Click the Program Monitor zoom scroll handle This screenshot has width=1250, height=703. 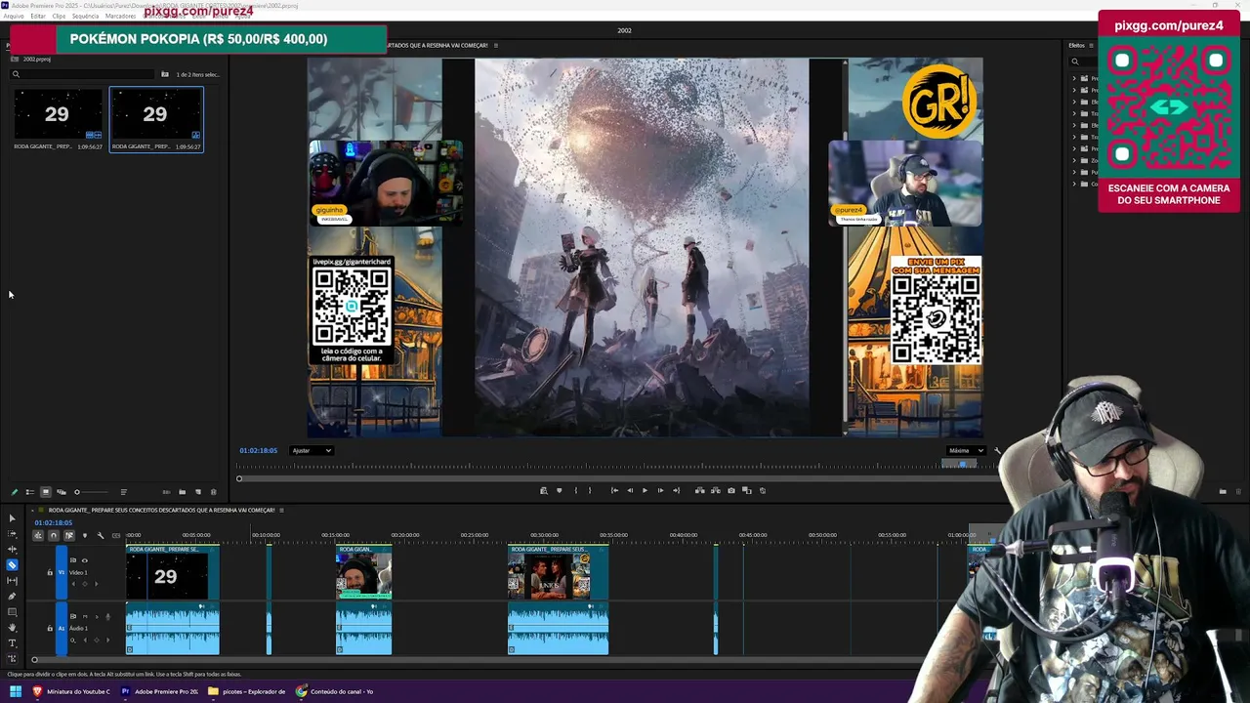coord(239,478)
